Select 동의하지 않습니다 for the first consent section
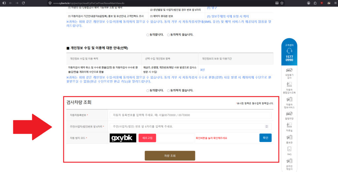Image resolution: width=338 pixels, height=172 pixels. tap(168, 35)
